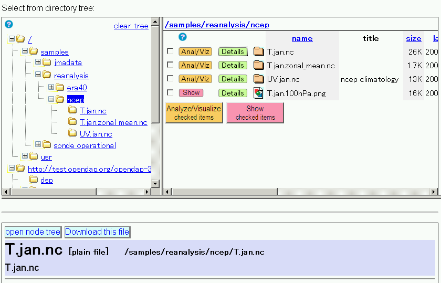Sort the file list by size column
The width and height of the screenshot is (441, 283).
click(x=413, y=38)
